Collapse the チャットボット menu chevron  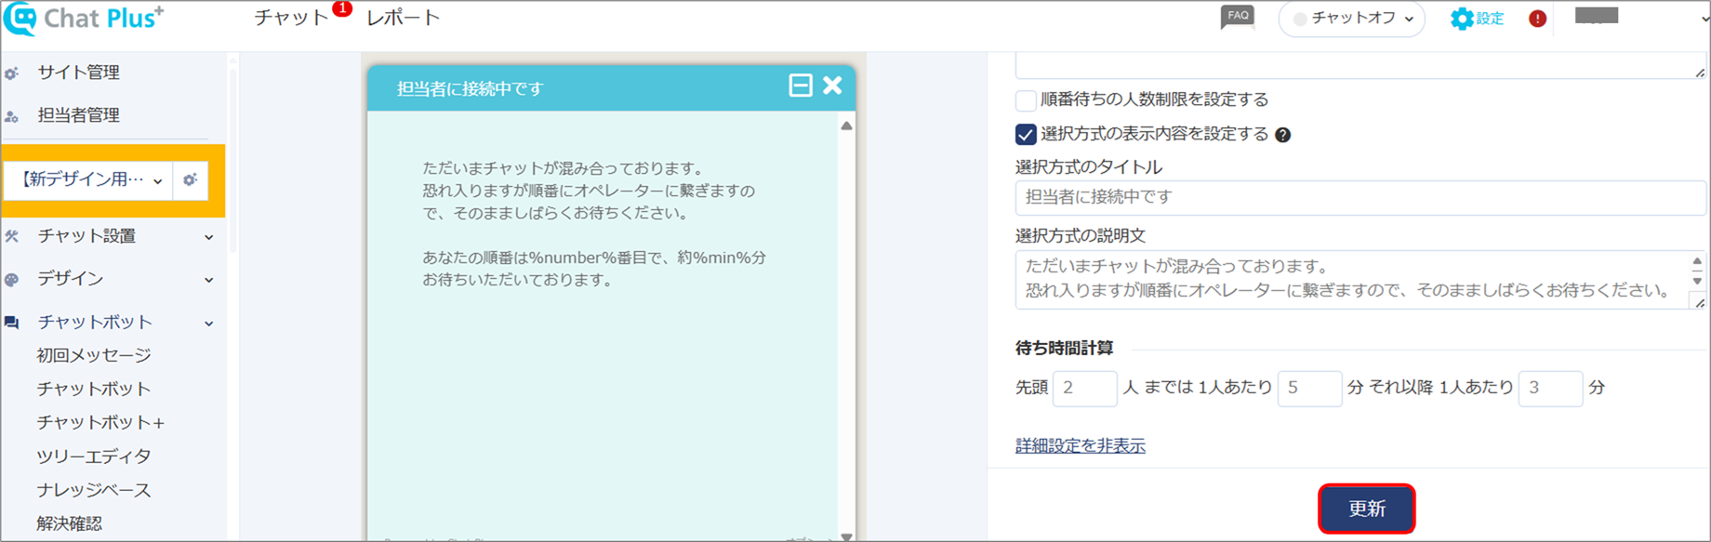(x=209, y=324)
